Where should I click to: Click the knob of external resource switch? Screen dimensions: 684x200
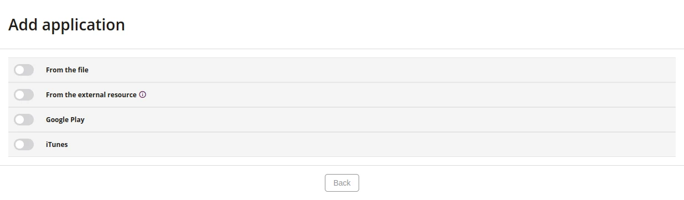(x=20, y=94)
